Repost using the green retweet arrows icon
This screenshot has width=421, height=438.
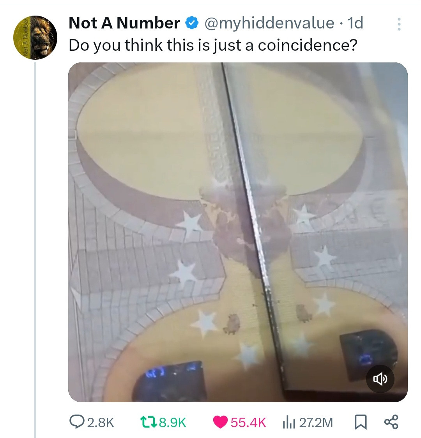coord(149,422)
